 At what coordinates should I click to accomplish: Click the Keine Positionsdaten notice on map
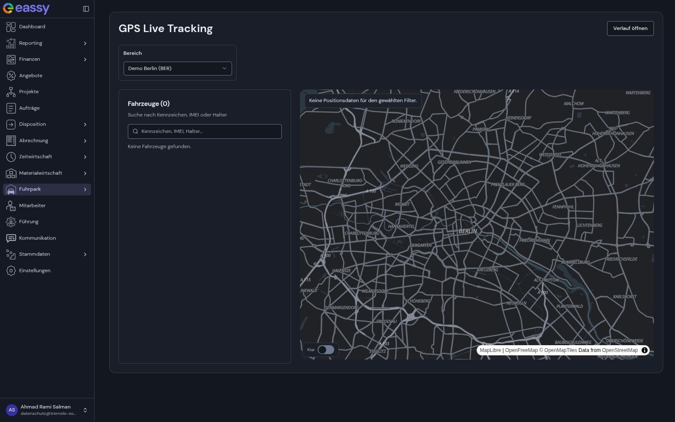pos(363,100)
